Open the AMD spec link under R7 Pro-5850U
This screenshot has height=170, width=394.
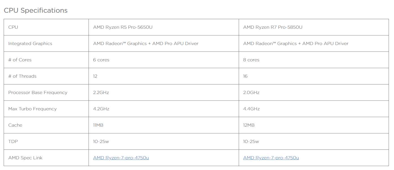(271, 158)
